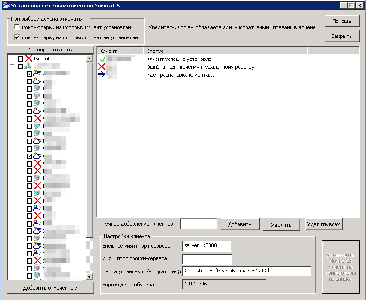Click the Статус column header

(225, 51)
